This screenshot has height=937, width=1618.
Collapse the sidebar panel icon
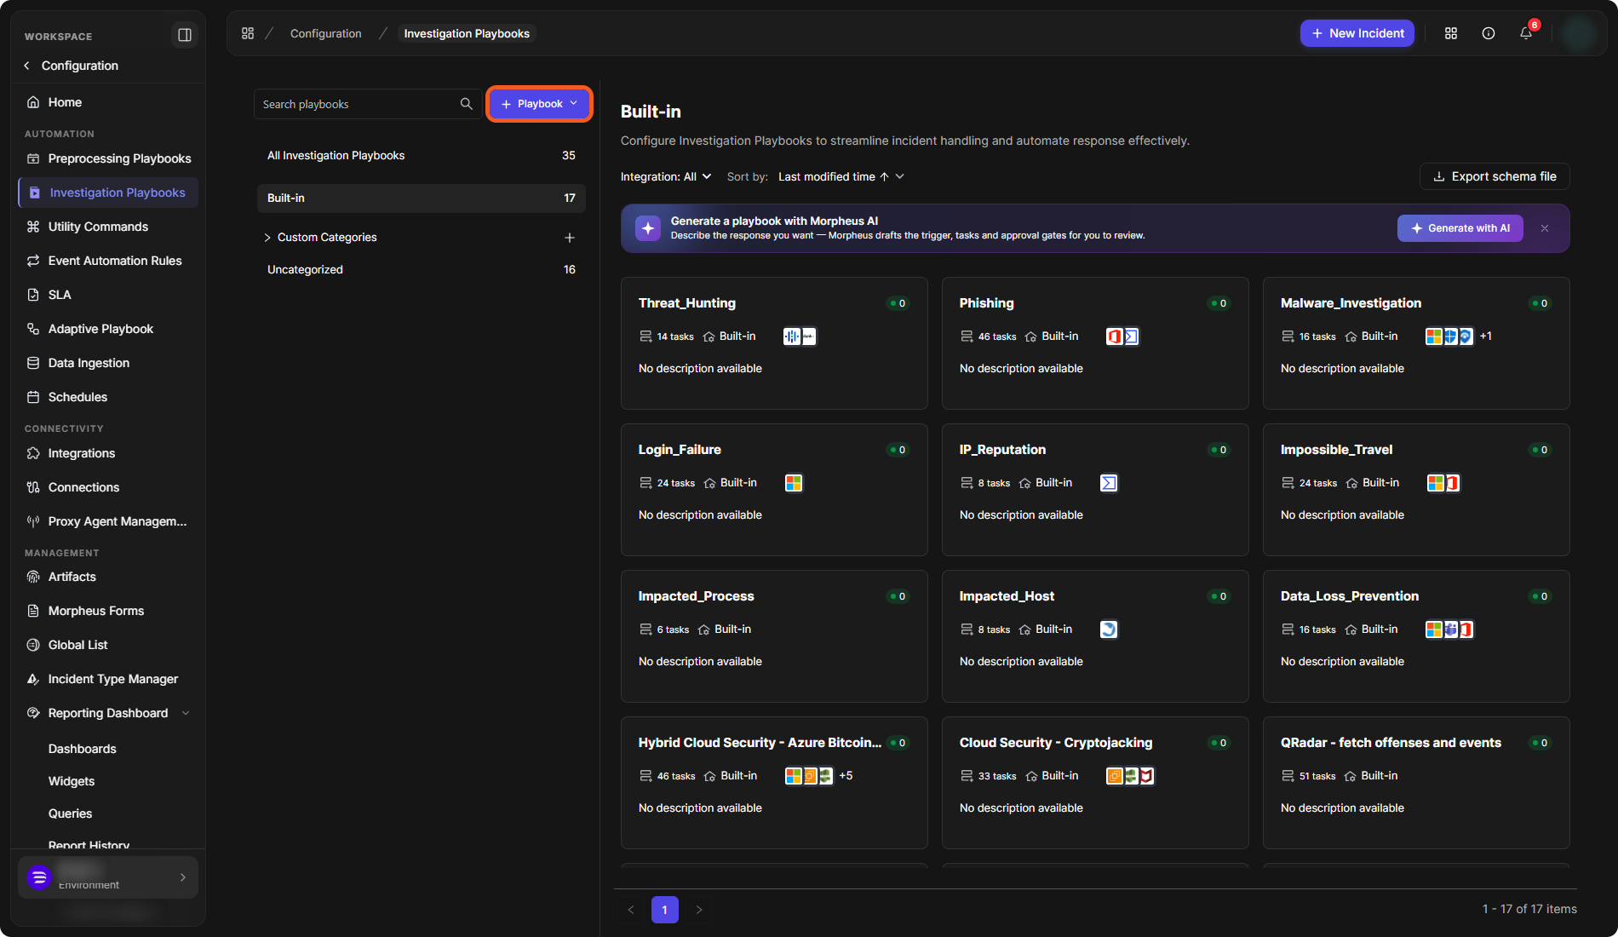[184, 35]
